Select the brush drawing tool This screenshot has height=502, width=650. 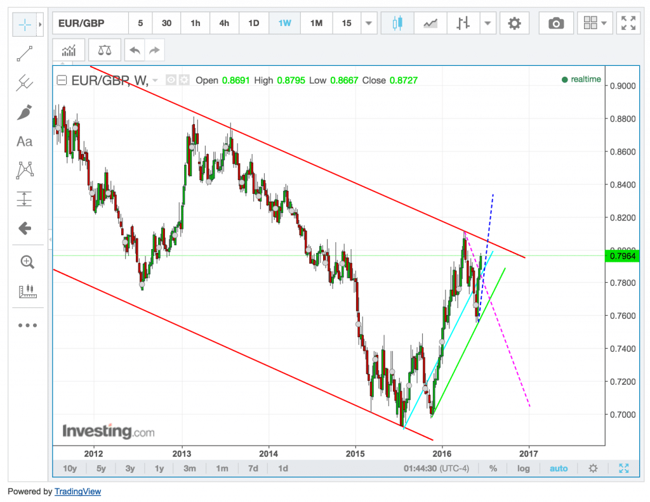[24, 112]
